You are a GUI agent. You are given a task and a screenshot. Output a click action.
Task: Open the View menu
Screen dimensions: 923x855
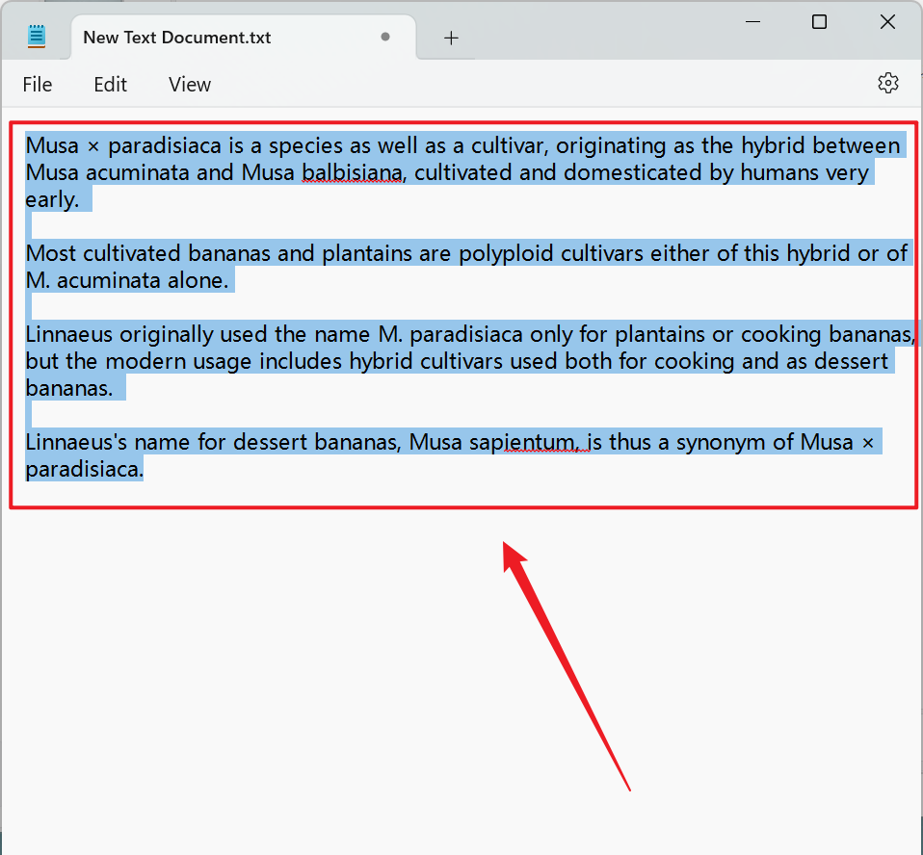pos(189,85)
